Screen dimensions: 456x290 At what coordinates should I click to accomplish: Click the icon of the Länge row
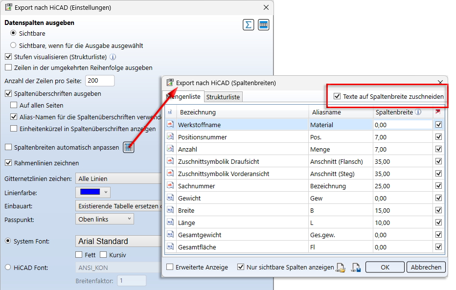coord(170,222)
